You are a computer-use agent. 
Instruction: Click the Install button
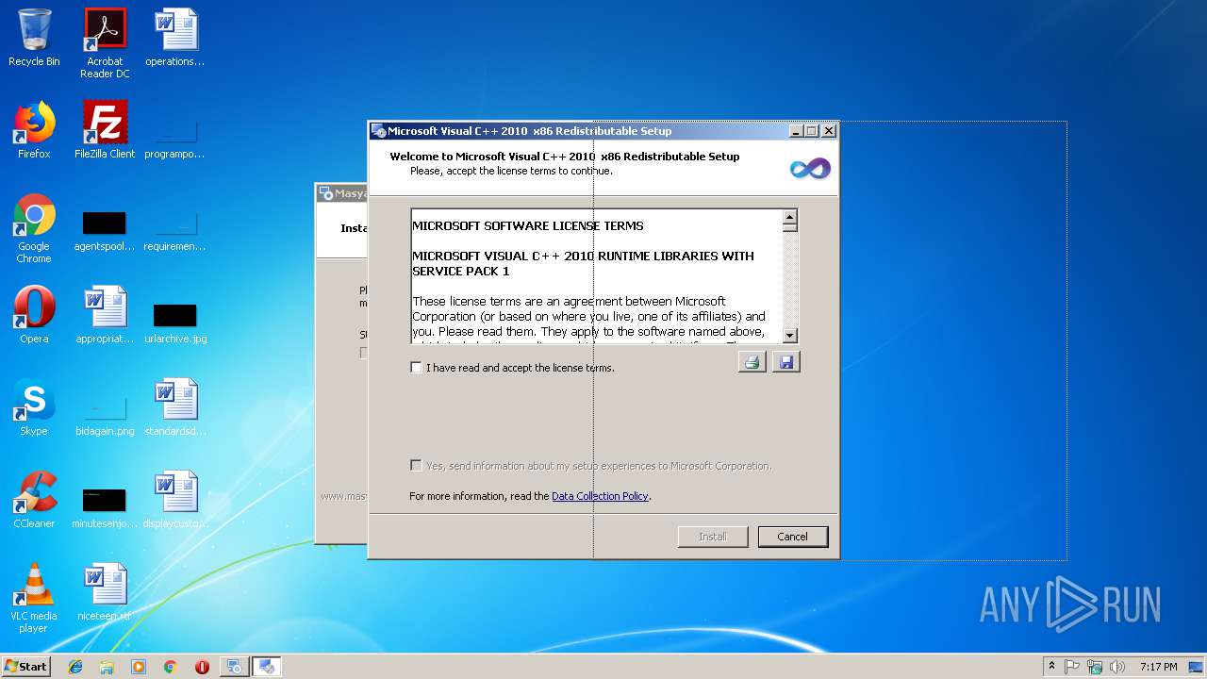713,537
